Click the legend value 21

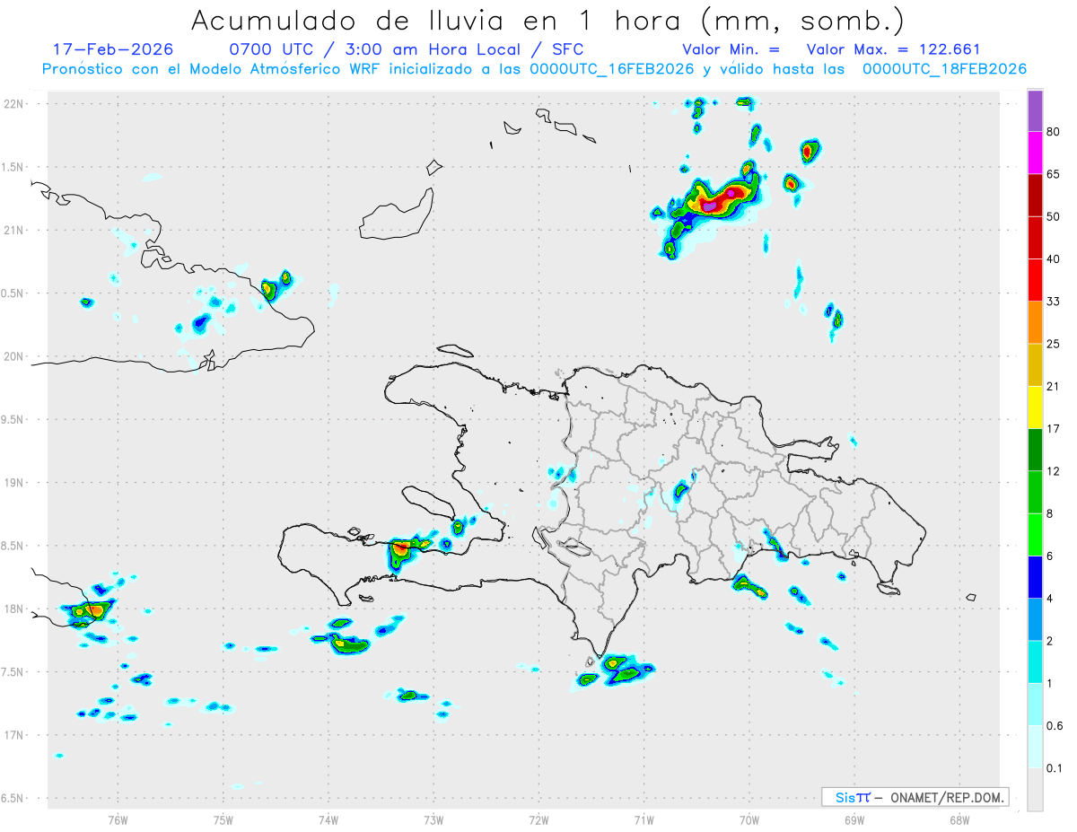[x=1054, y=386]
